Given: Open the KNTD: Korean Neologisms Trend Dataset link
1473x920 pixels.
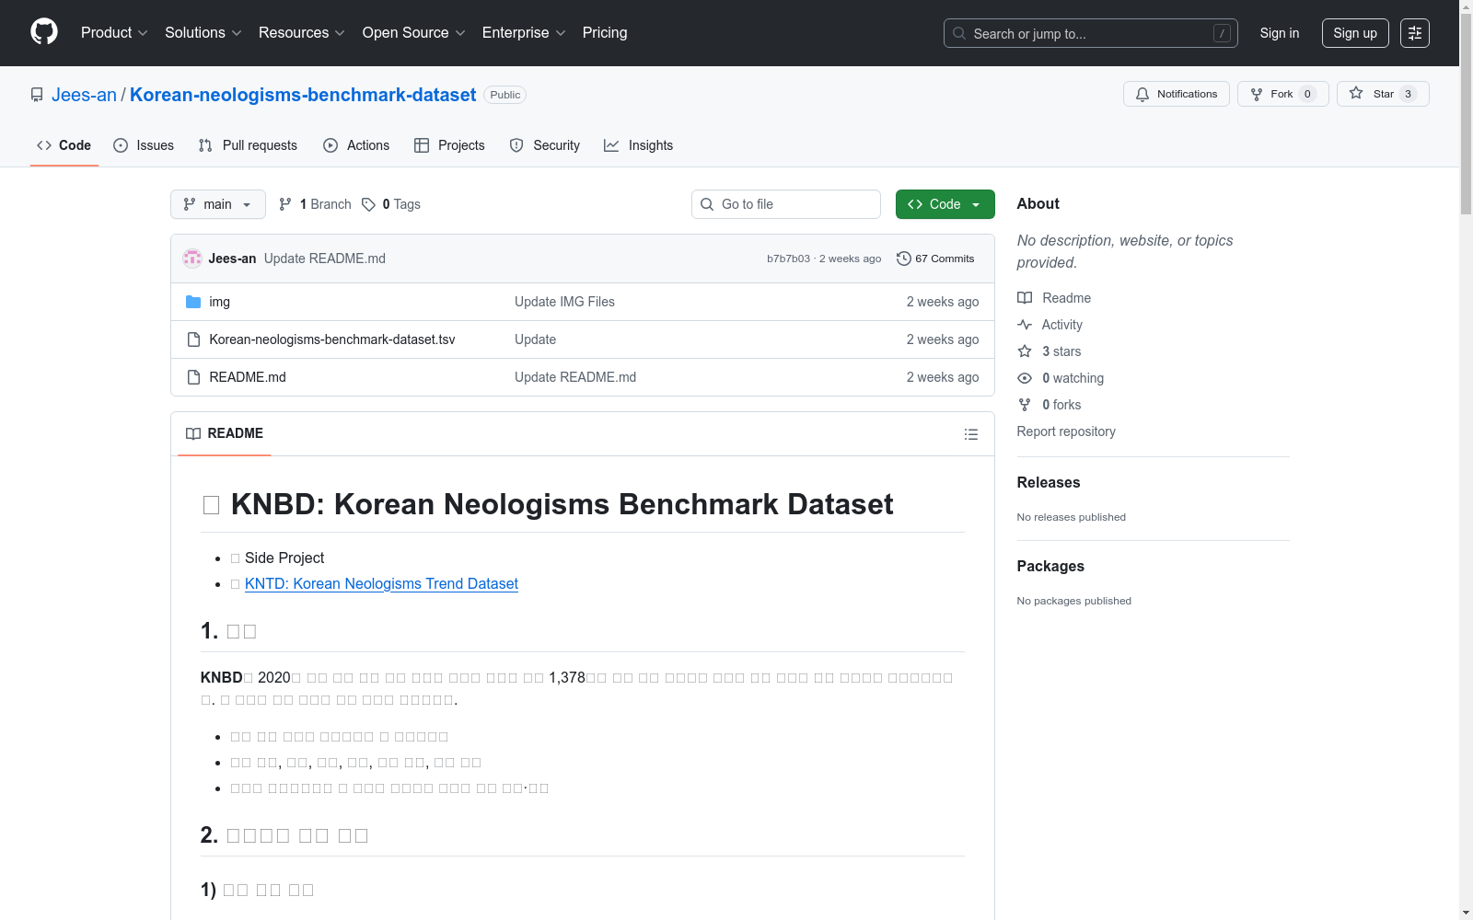Looking at the screenshot, I should point(381,583).
